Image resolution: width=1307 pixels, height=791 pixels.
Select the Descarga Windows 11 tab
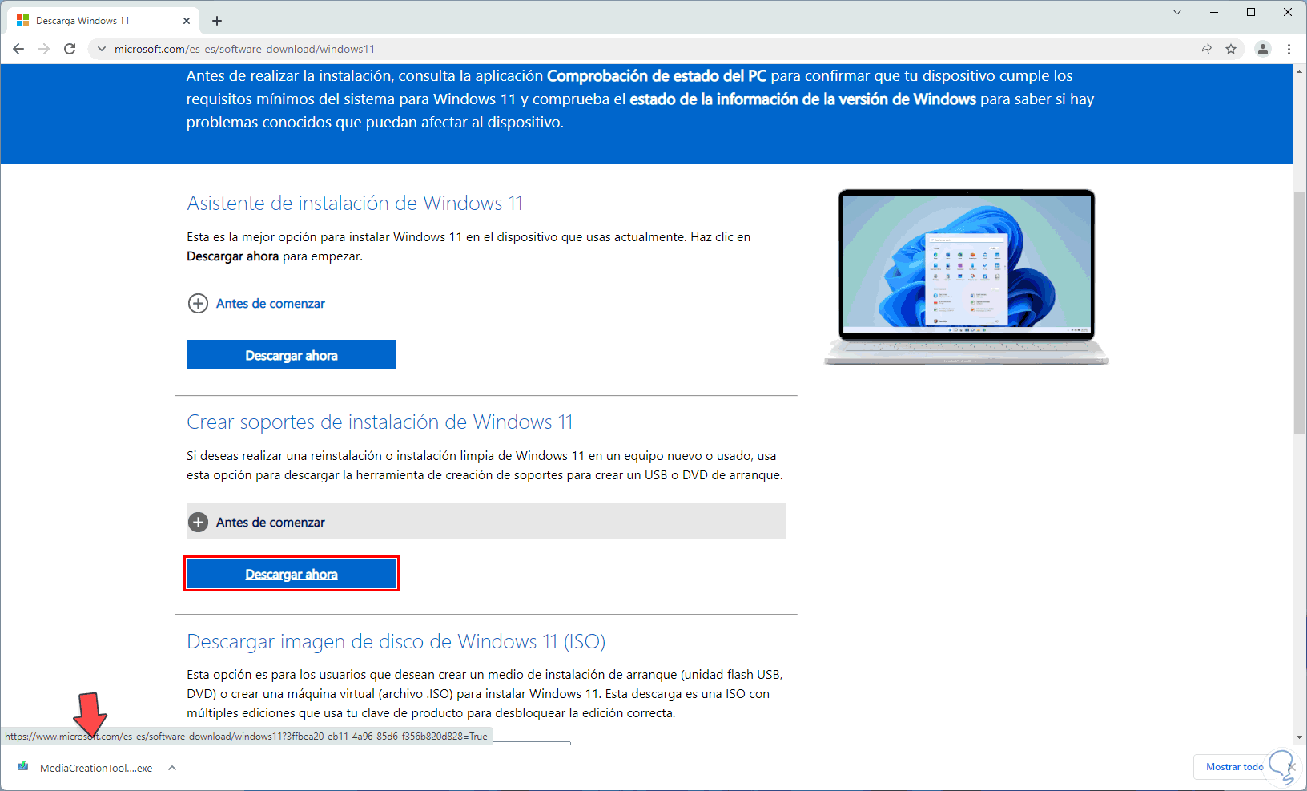pos(103,21)
